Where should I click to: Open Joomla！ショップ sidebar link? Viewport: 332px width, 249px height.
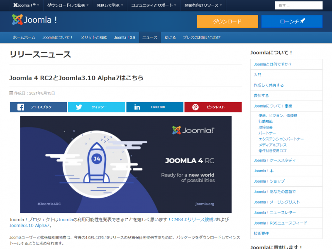pyautogui.click(x=269, y=181)
